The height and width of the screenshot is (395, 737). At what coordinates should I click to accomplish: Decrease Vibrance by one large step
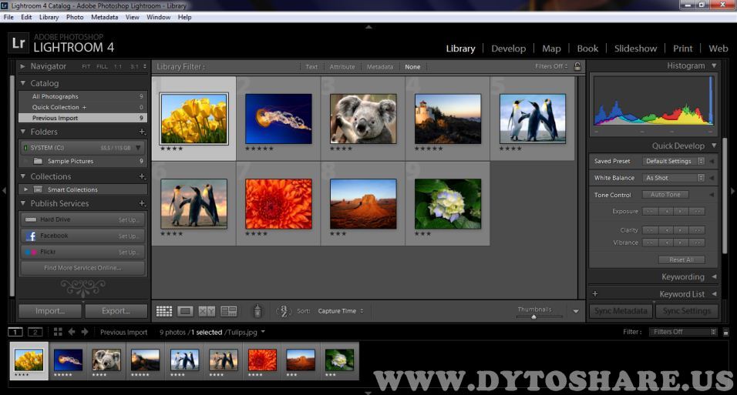pos(650,243)
